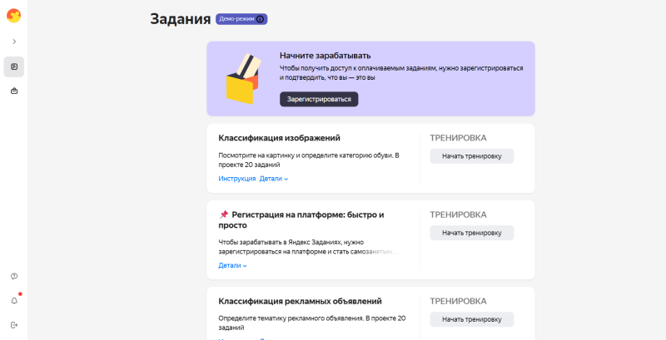Screen dimensions: 666x340
Task: Click ТРЕНИРОВКА label in registration card
Action: 459,215
